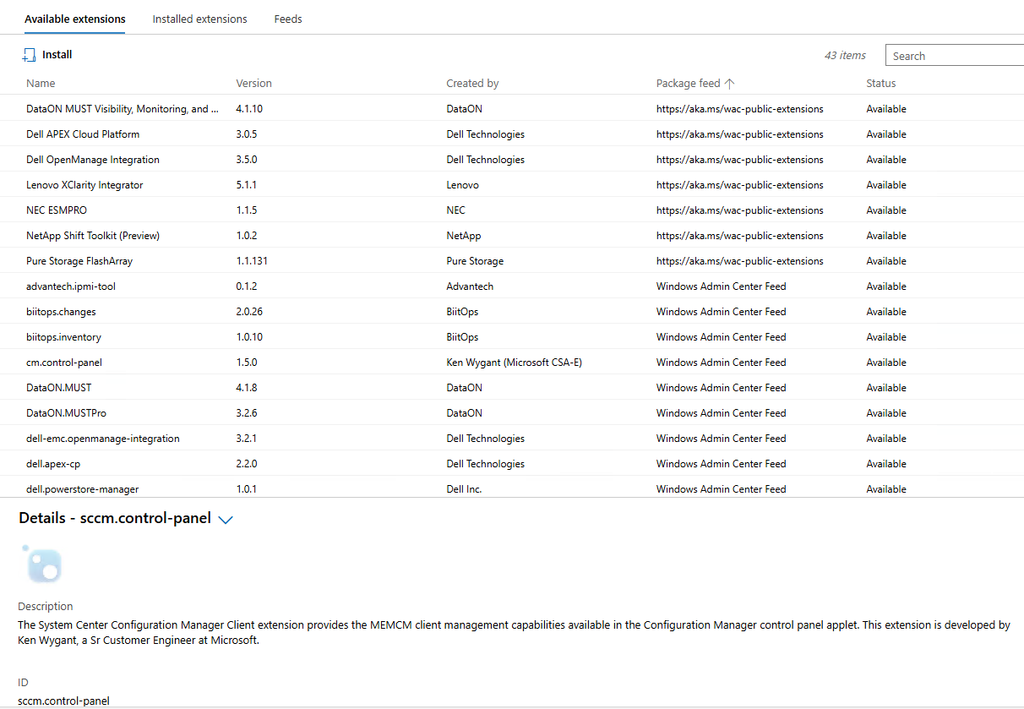Select the Dell APEX Cloud Platform row

(x=83, y=134)
